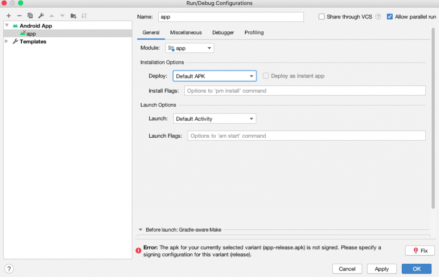The image size is (439, 277).
Task: Open the Profiling tab
Action: [254, 33]
